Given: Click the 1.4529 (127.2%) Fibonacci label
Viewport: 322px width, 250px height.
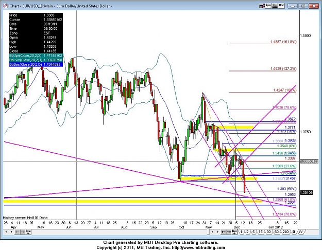Looking at the screenshot, I should (283, 69).
